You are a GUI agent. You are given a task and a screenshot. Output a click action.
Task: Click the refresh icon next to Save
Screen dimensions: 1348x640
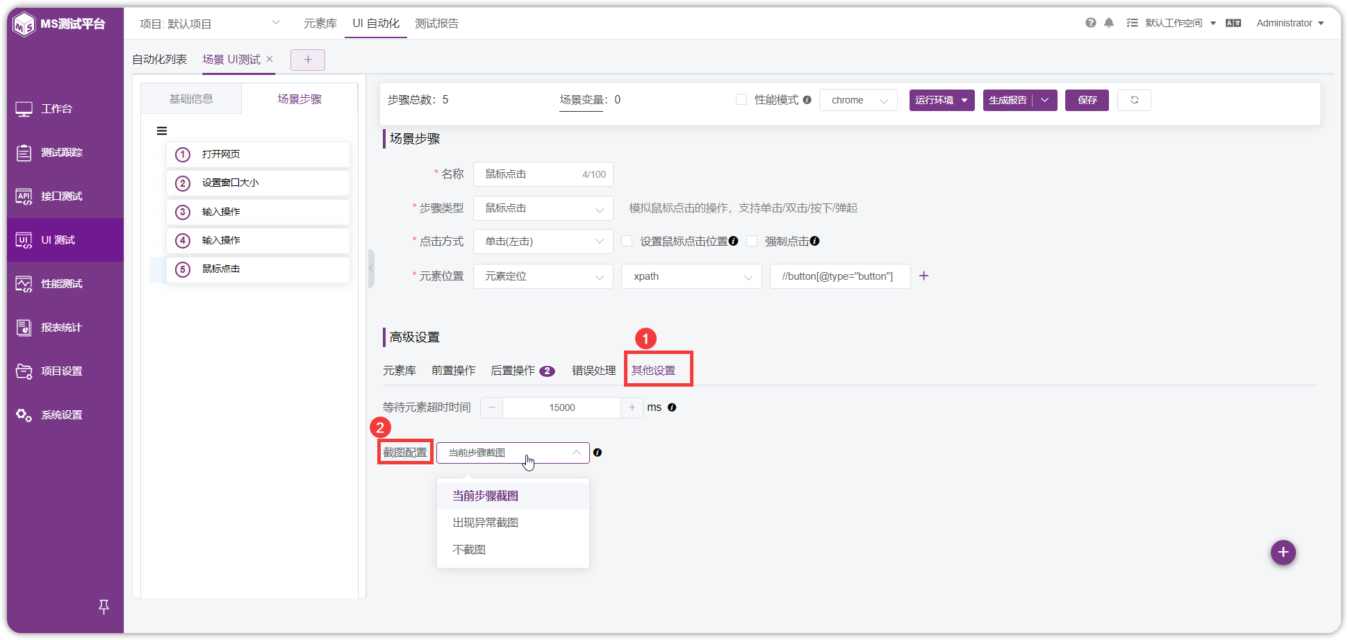pos(1134,100)
